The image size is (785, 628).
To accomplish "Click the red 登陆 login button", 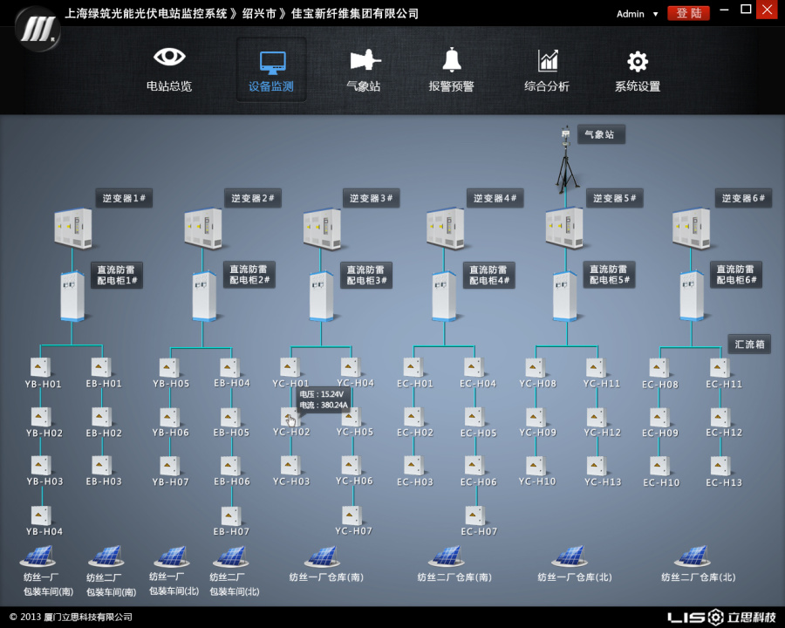I will pyautogui.click(x=688, y=14).
